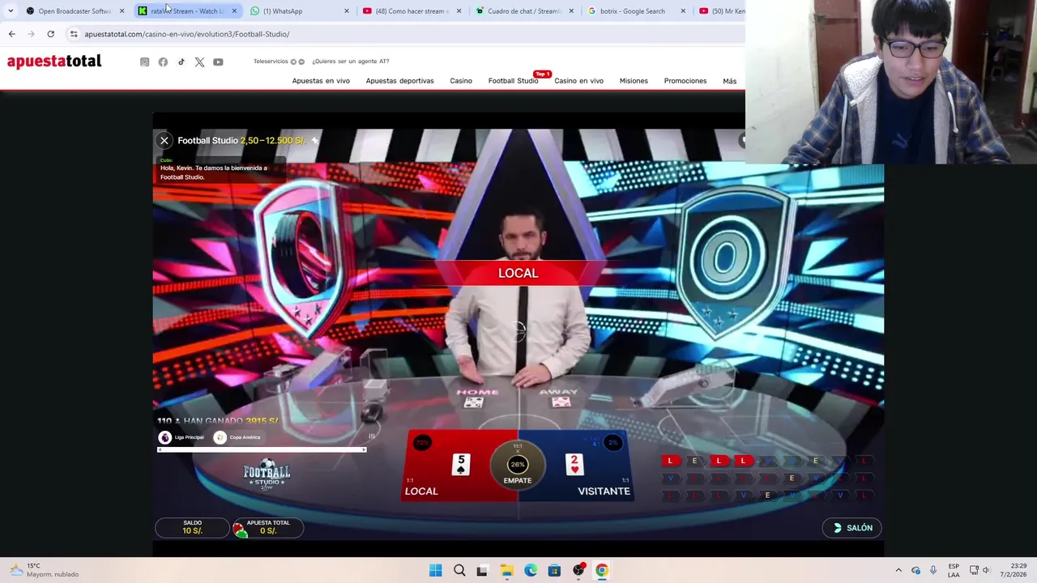Open the apuestatotal X (Twitter) icon

[199, 62]
